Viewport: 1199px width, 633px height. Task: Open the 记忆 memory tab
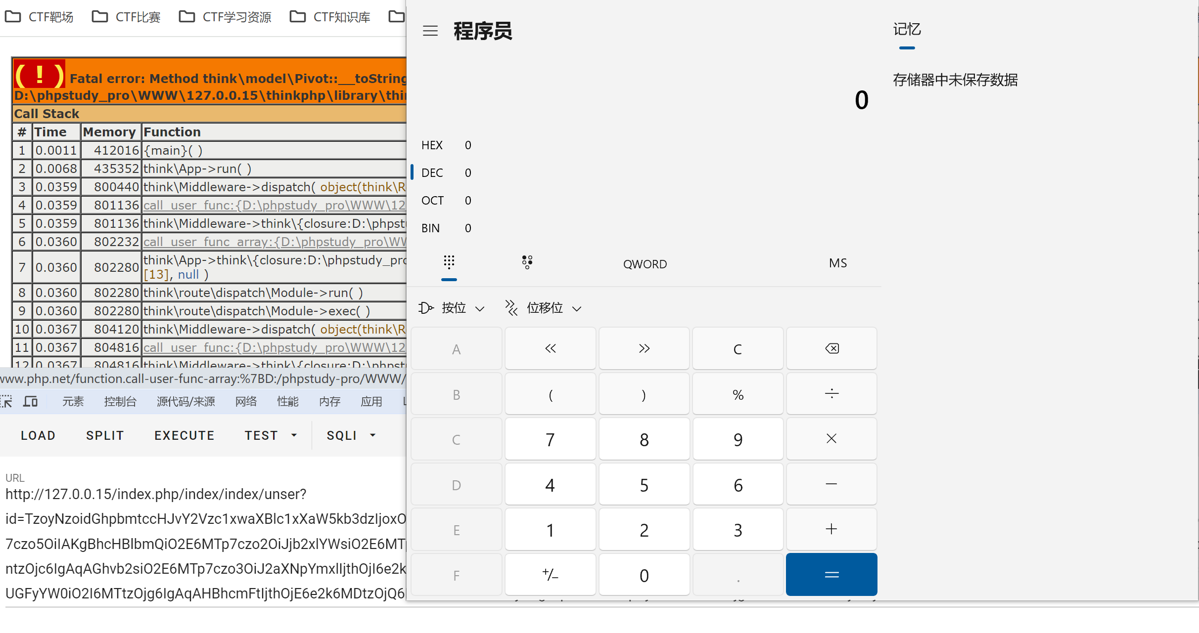tap(907, 30)
